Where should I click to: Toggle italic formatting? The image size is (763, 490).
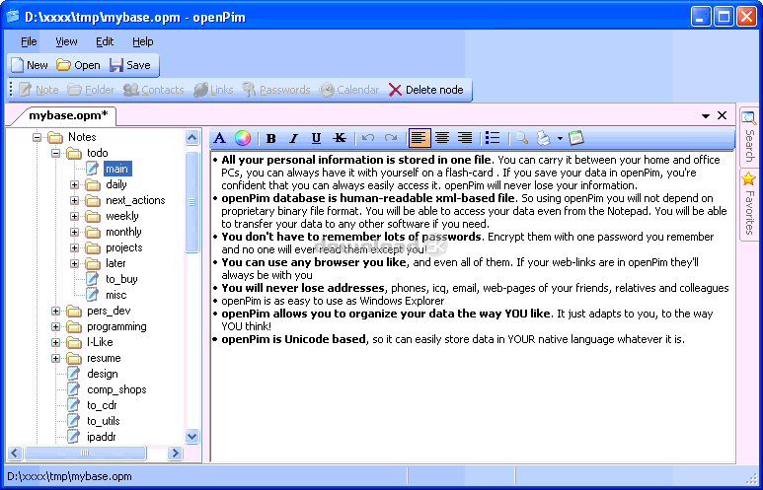click(293, 138)
